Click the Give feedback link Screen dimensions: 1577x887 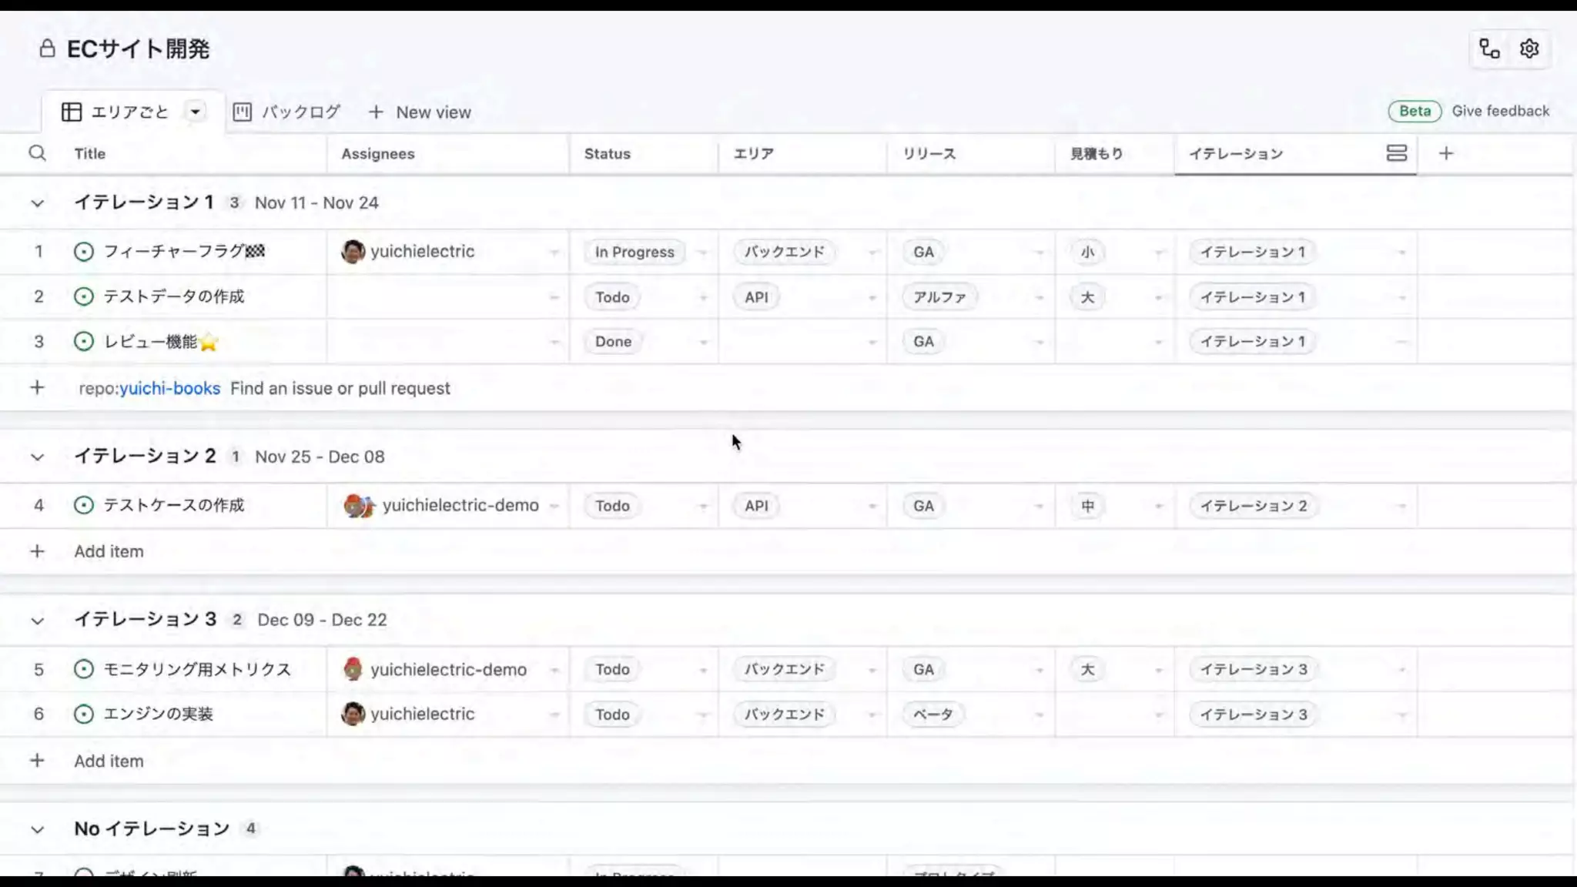click(x=1500, y=111)
